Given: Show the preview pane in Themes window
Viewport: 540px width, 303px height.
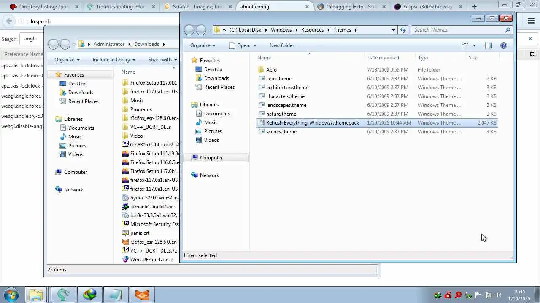Looking at the screenshot, I should (x=489, y=45).
